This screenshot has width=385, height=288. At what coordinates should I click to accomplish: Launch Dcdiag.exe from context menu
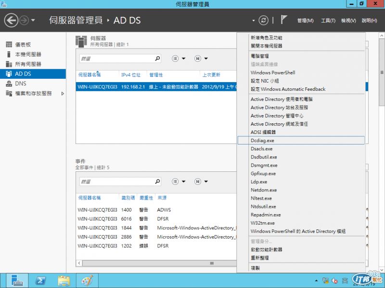point(301,141)
